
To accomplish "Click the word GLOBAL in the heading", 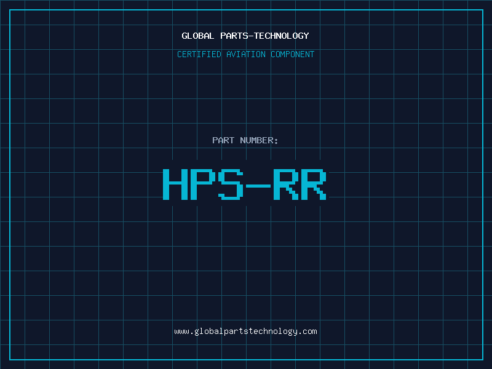I will click(198, 36).
